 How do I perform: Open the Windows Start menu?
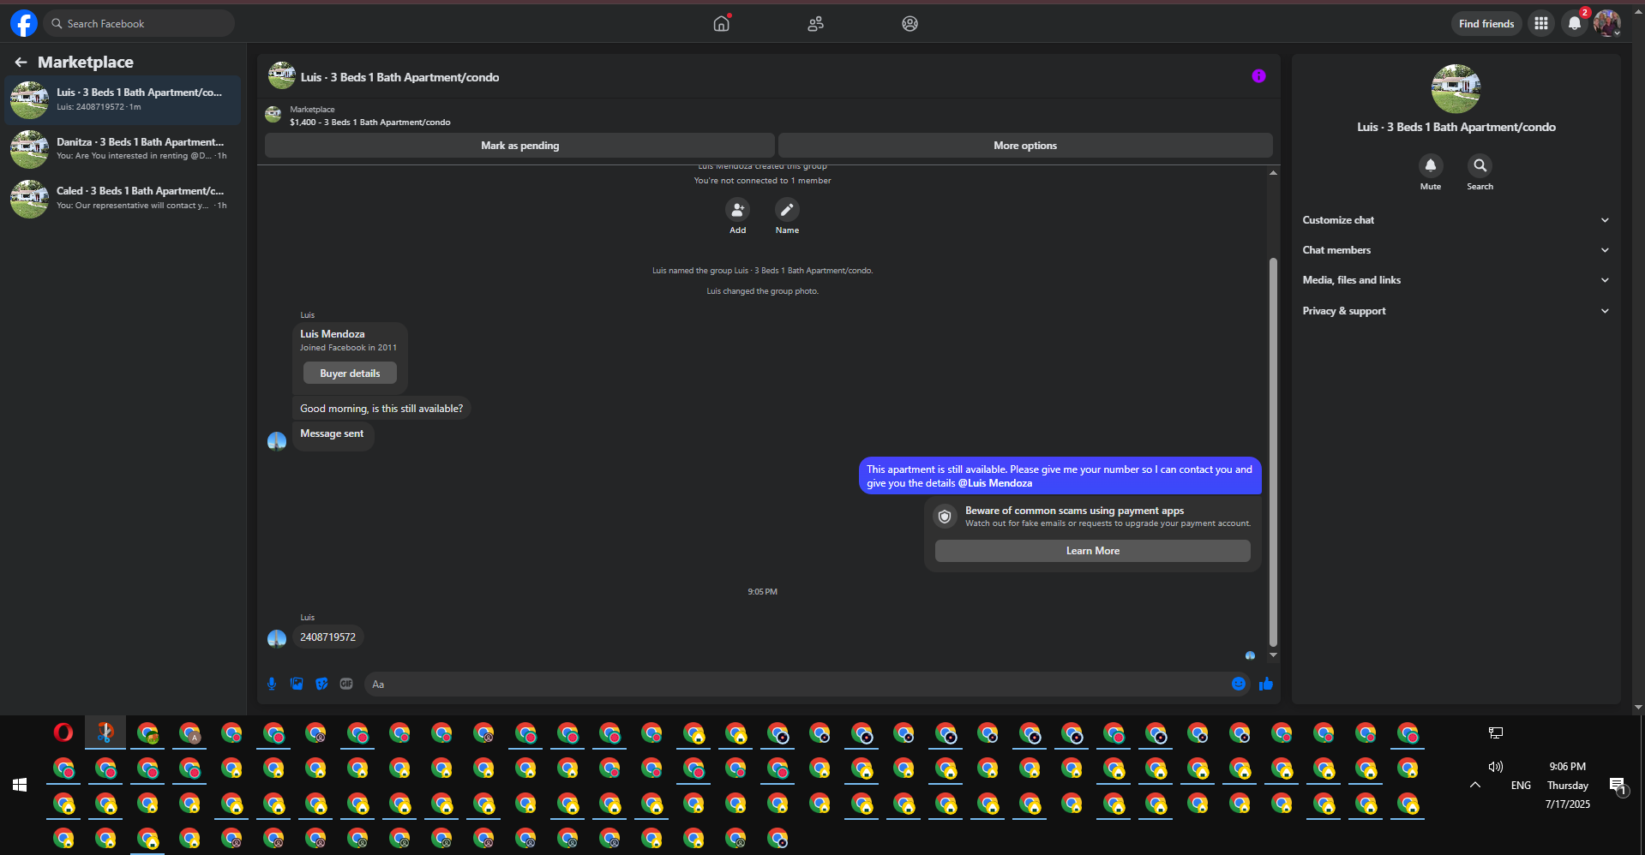click(x=20, y=785)
